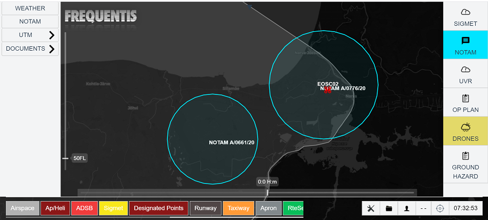The height and width of the screenshot is (220, 488).
Task: Expand the DOCUMENTS submenu arrow
Action: (52, 49)
